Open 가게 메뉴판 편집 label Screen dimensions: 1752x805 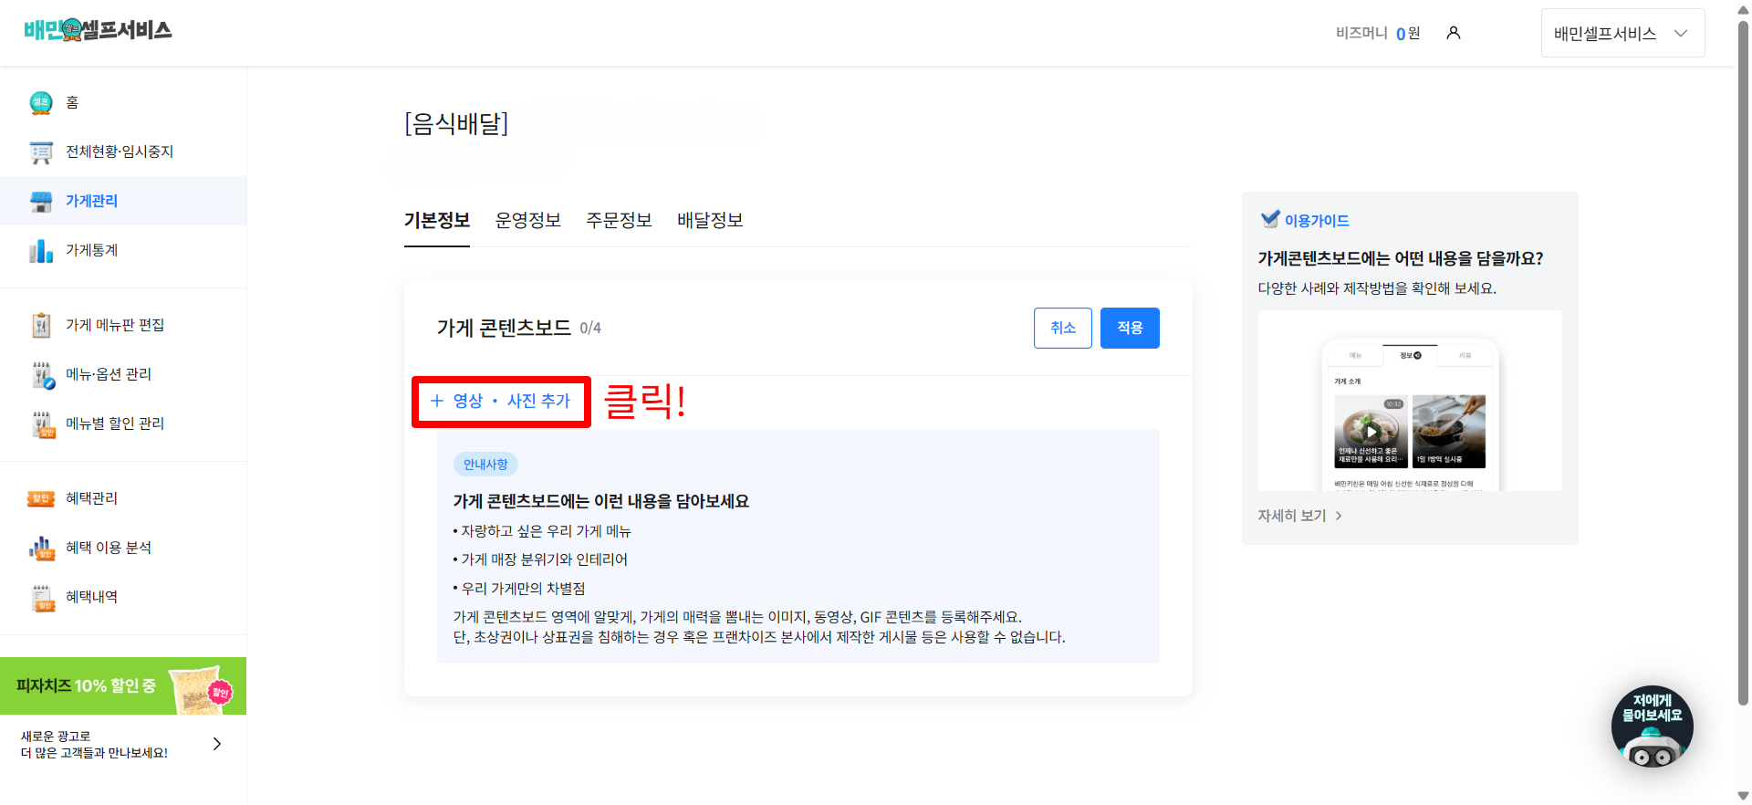click(x=115, y=325)
